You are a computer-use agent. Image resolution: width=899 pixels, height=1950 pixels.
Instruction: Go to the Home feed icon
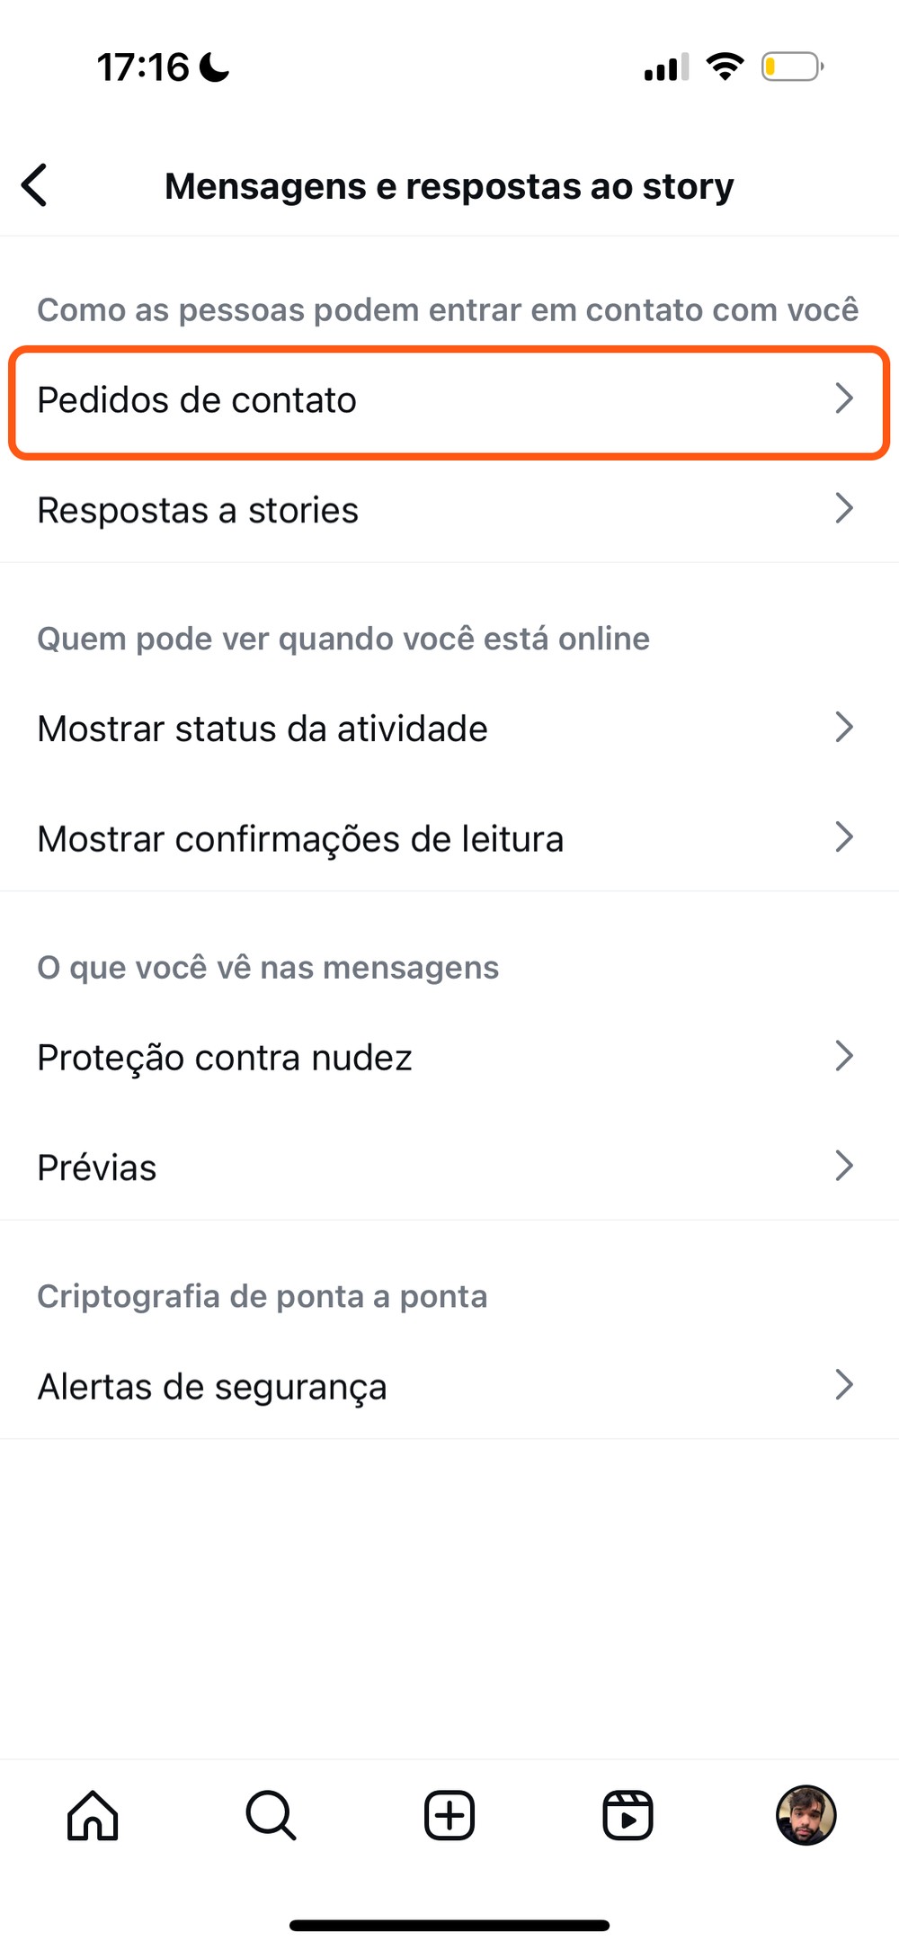pos(93,1815)
